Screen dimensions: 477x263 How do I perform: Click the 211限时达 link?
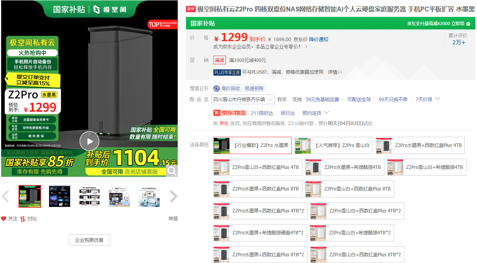tap(262, 113)
